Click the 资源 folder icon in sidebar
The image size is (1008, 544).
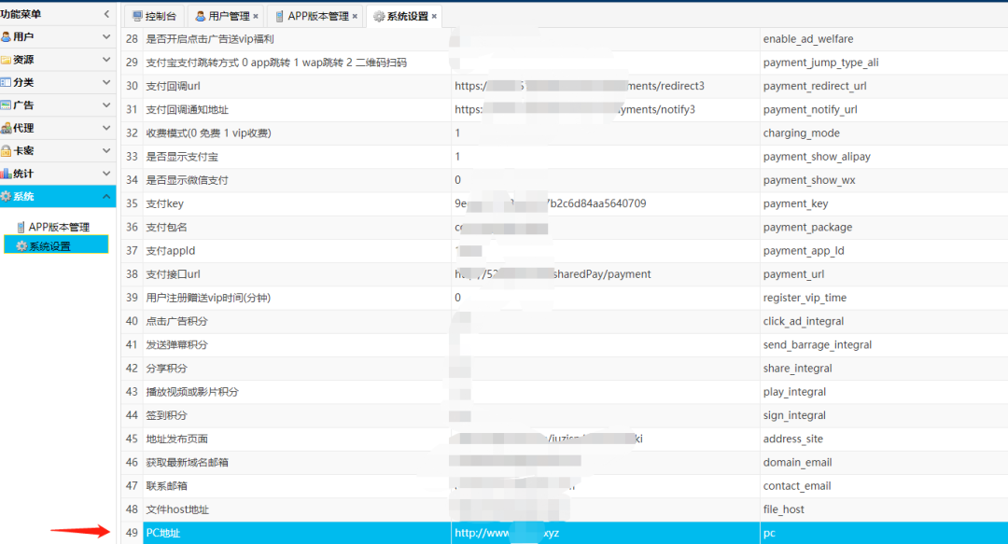click(x=7, y=60)
